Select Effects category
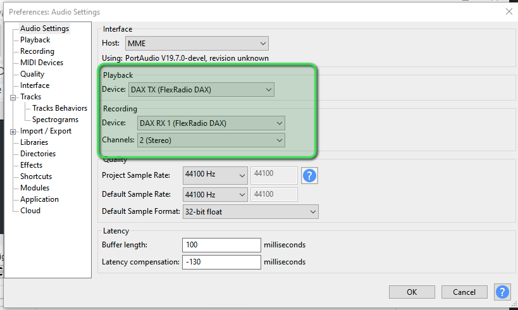The image size is (518, 310). point(32,165)
